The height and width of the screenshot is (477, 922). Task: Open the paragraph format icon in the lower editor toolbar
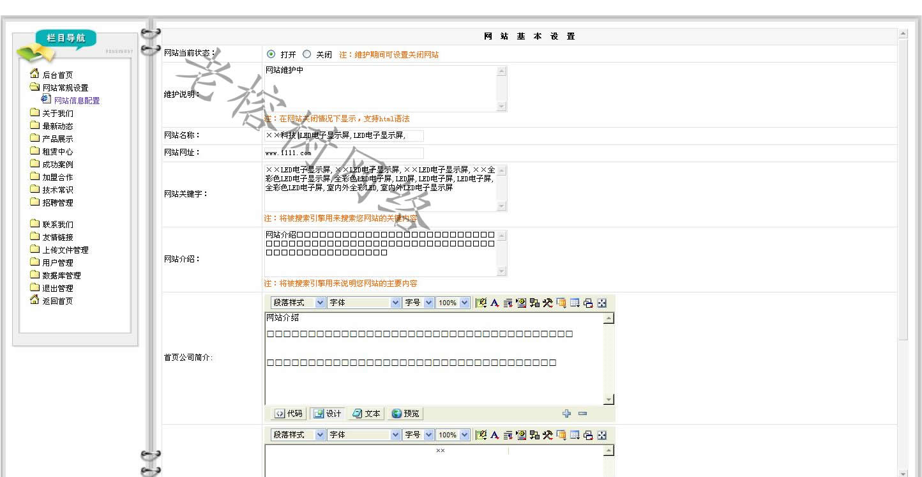click(508, 435)
